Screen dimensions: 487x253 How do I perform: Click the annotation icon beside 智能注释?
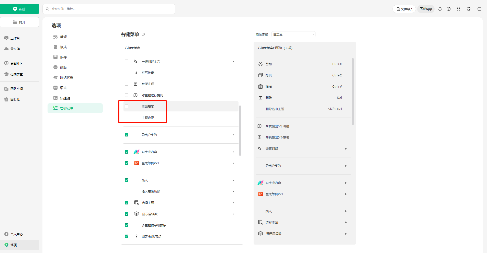[x=135, y=84]
